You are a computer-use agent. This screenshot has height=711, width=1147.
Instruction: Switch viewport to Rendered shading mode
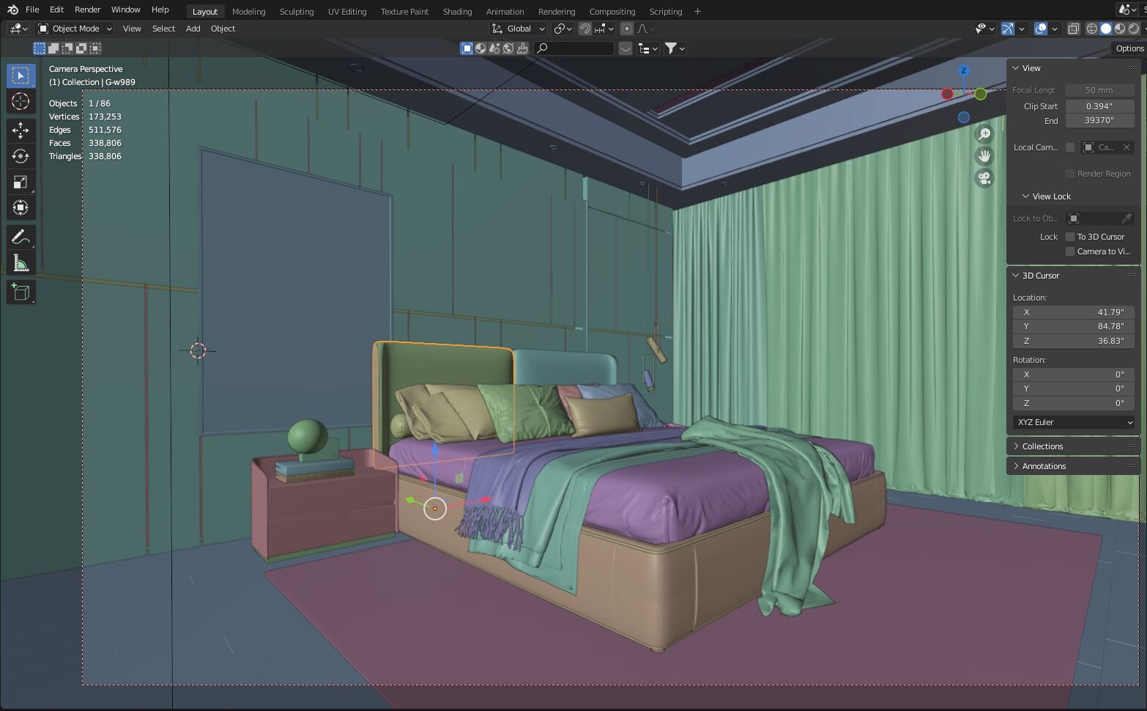[1133, 29]
